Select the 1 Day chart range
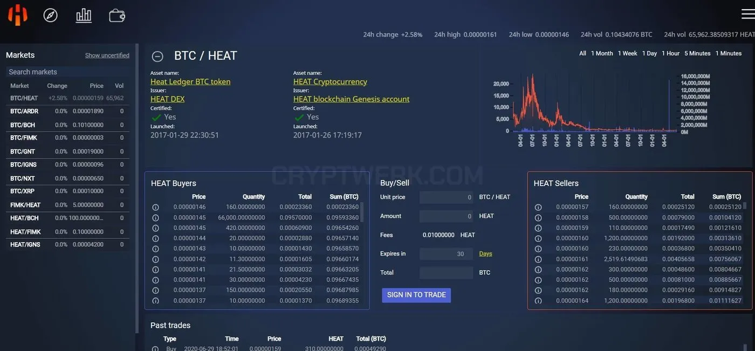 tap(649, 53)
